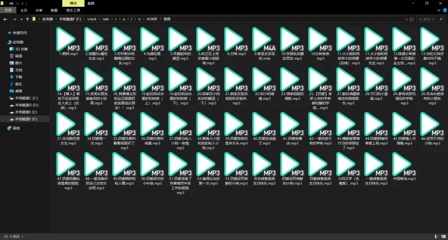The height and width of the screenshot is (240, 448).
Task: Select the MP3 file numbered 2
Action: 96,44
